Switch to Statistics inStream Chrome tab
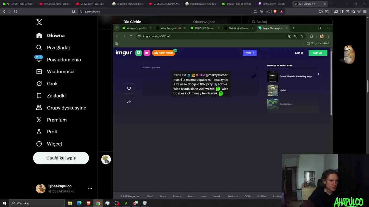 (239, 28)
